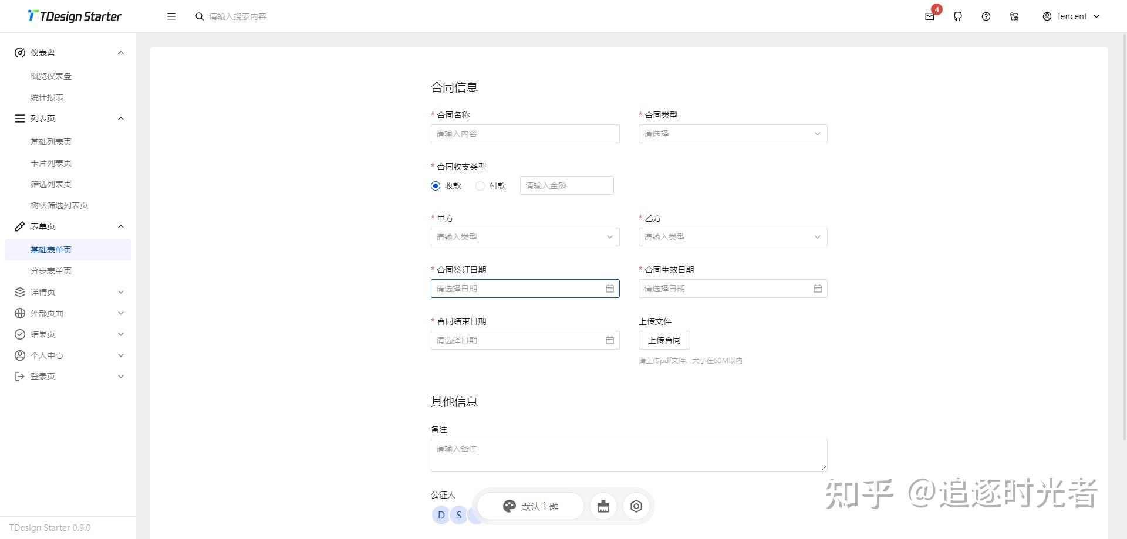Click the S notary avatar

(459, 515)
